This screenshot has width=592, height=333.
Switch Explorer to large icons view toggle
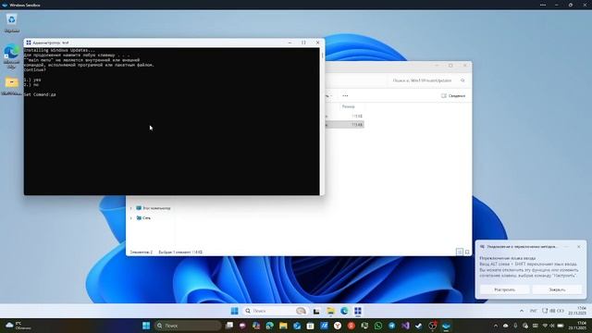(467, 252)
